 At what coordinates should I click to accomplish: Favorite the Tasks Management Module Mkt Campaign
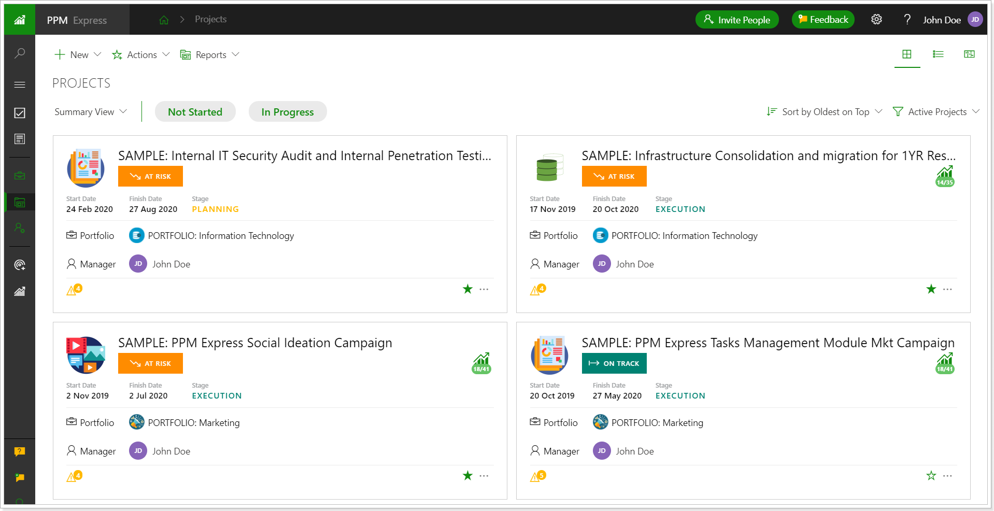(x=931, y=476)
